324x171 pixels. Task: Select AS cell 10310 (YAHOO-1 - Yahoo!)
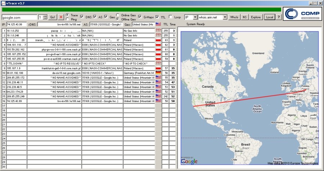(102, 73)
